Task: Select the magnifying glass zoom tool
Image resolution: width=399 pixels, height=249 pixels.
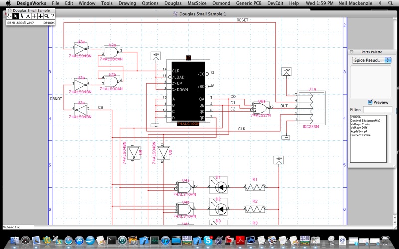Action: point(46,16)
